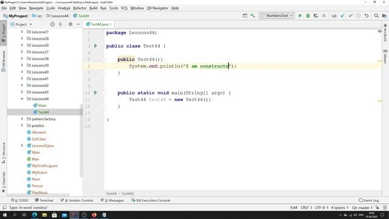Open the Maven side panel
Viewport: 389px width, 219px height.
(x=385, y=57)
